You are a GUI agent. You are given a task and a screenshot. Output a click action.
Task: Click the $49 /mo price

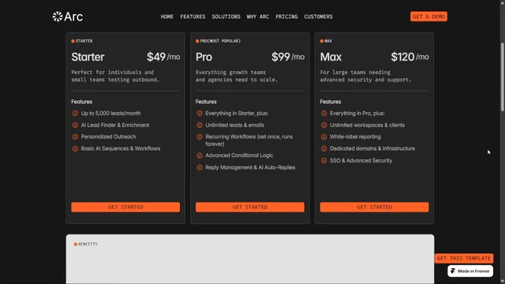(x=163, y=57)
